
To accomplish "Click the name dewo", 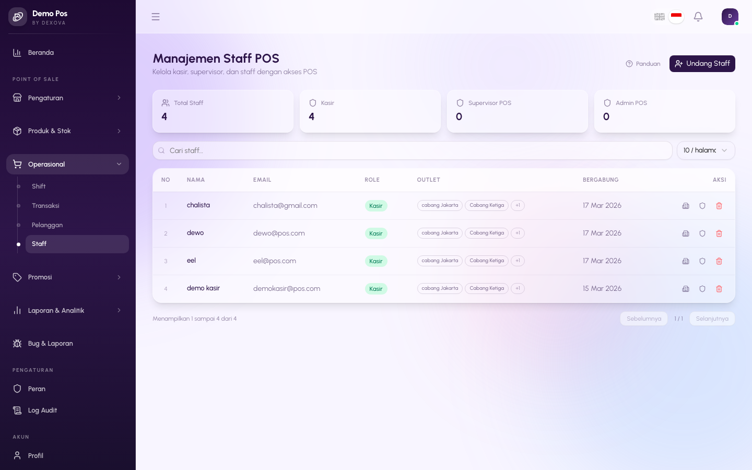I will pyautogui.click(x=195, y=233).
